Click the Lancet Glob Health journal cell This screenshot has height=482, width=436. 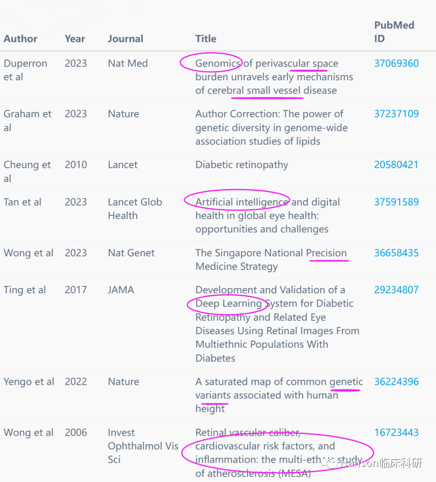click(x=135, y=209)
